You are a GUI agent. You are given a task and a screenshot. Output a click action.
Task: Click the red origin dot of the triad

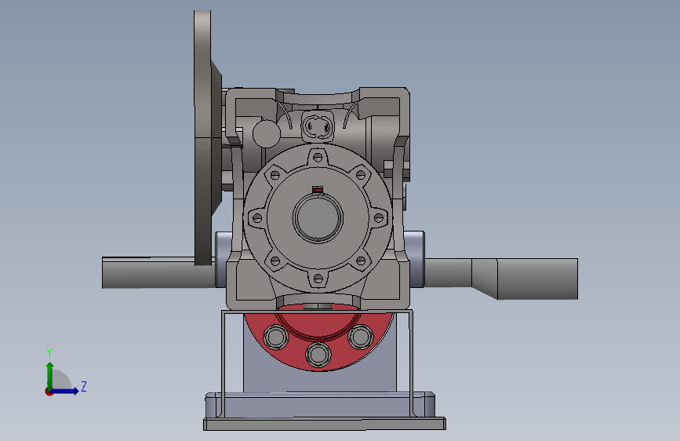[49, 392]
